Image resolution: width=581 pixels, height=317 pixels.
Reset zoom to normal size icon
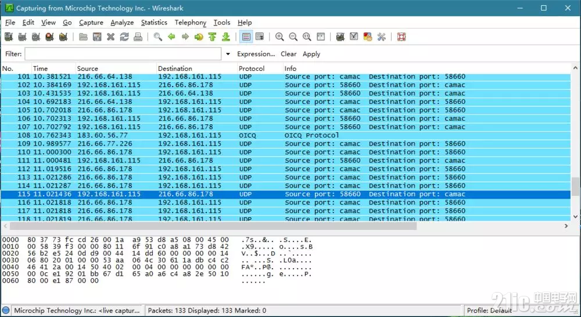pyautogui.click(x=307, y=37)
